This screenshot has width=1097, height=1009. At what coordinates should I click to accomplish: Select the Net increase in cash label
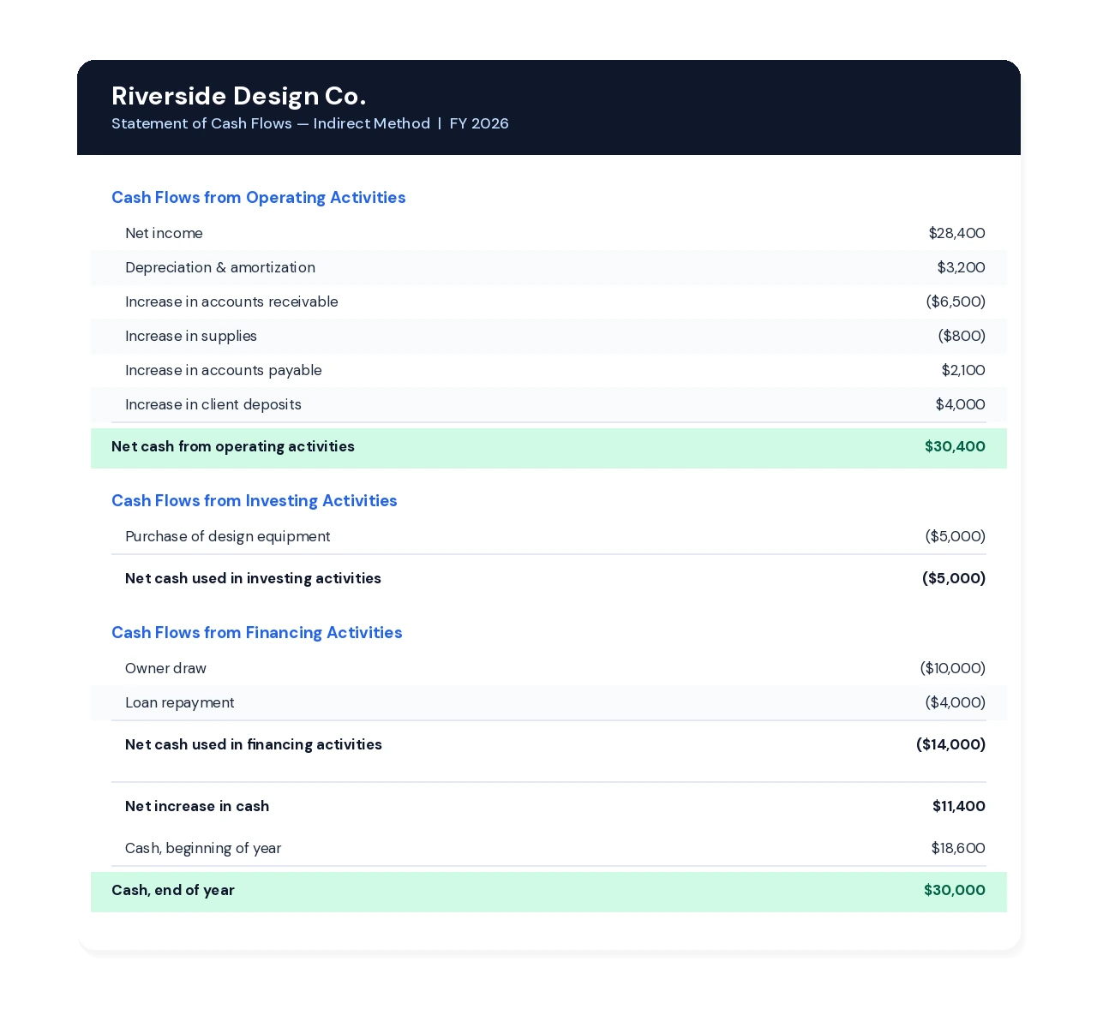pos(197,806)
